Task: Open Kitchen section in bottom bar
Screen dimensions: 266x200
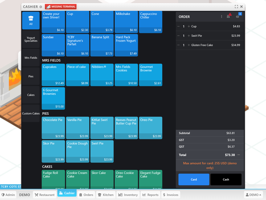Action: [106, 195]
